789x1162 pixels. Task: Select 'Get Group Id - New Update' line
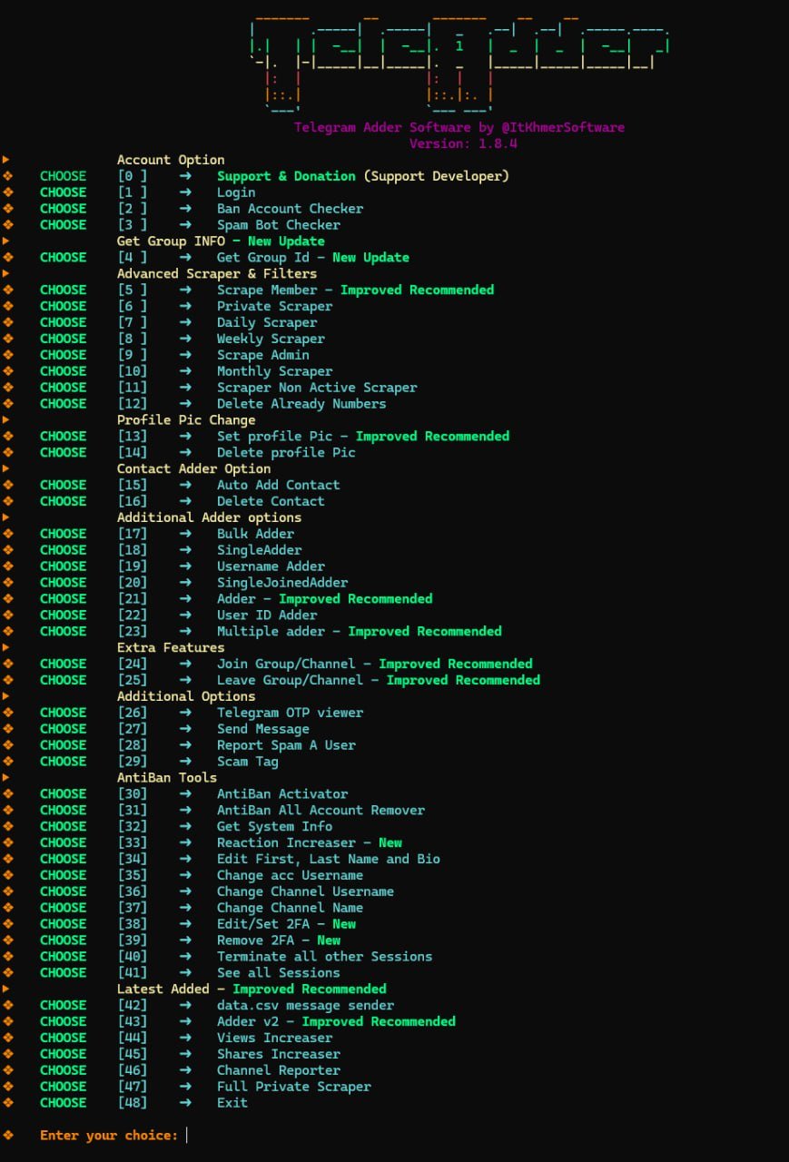313,258
